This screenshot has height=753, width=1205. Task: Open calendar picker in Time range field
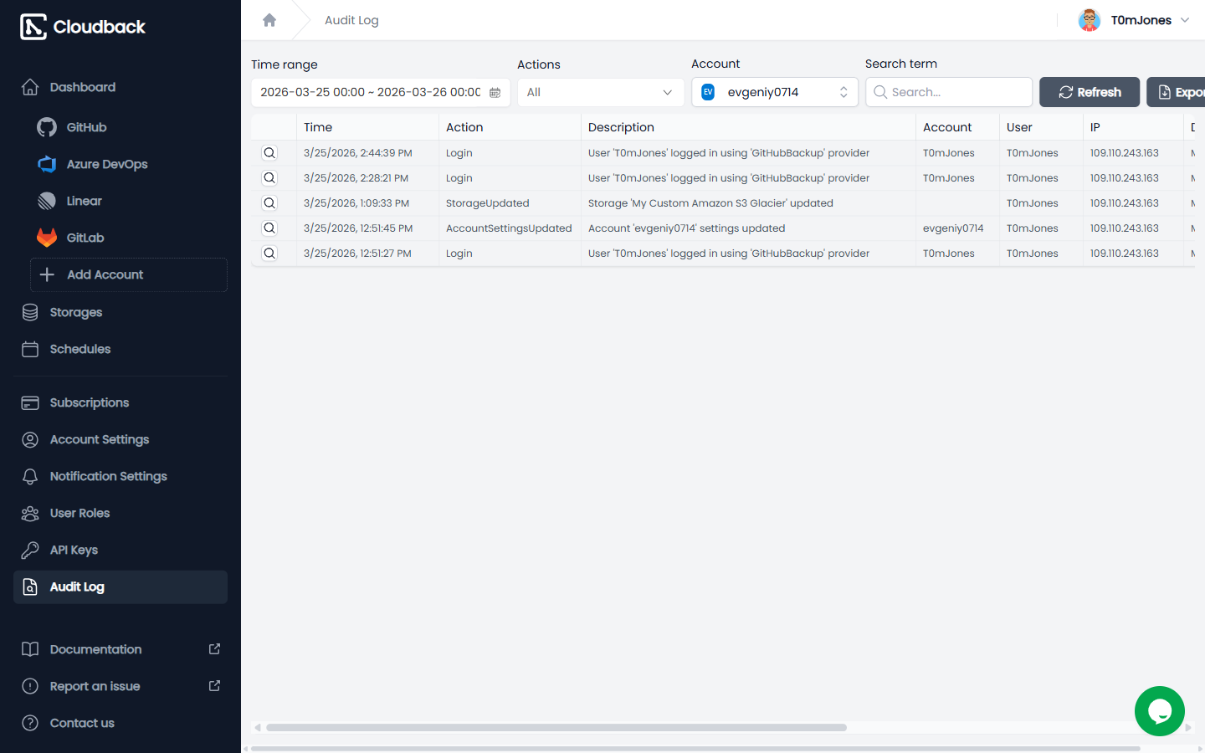coord(495,93)
